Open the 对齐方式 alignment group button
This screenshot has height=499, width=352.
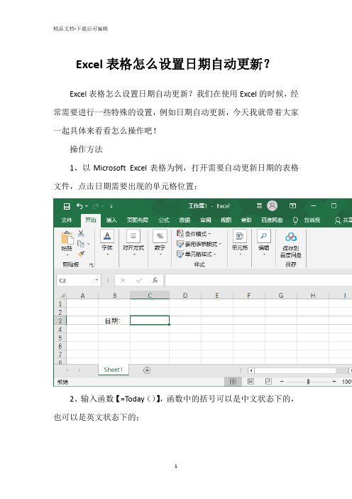[133, 243]
